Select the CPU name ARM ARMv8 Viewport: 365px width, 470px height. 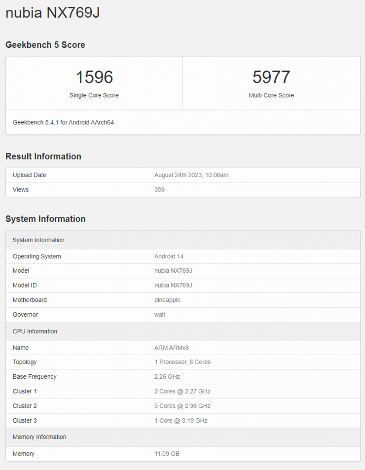click(x=172, y=348)
